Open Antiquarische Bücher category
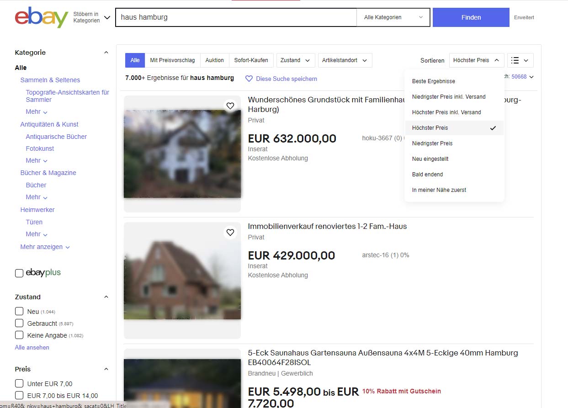This screenshot has height=408, width=568. coord(56,137)
